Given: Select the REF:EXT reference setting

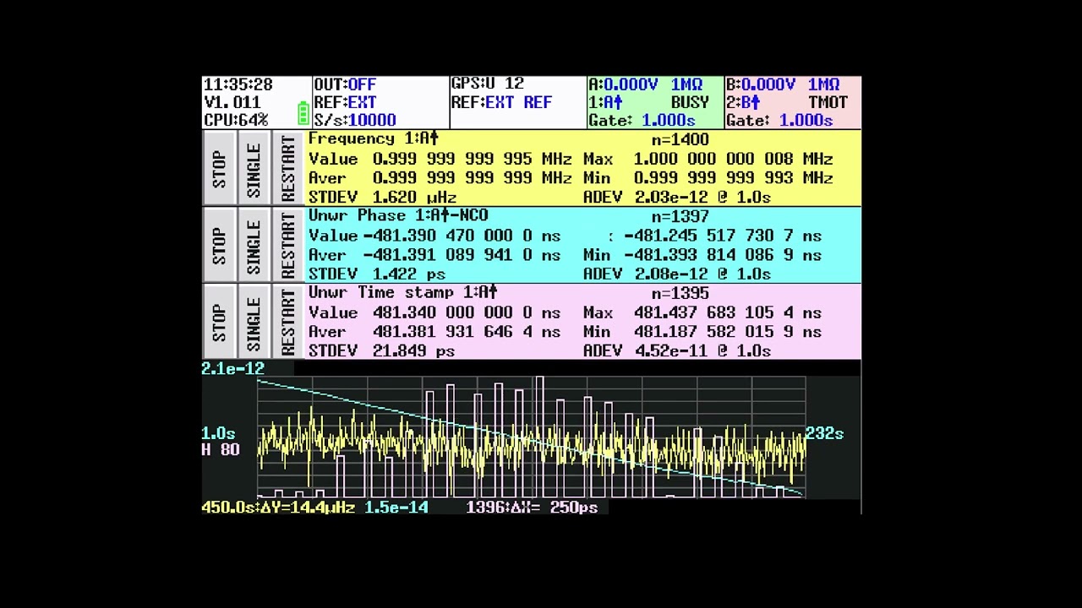Looking at the screenshot, I should pos(345,102).
